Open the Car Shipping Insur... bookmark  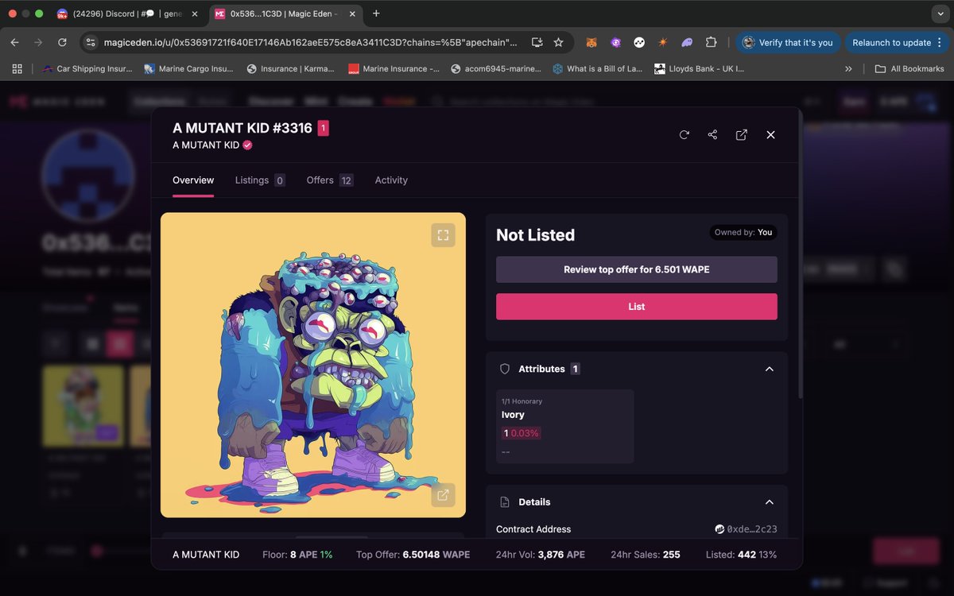point(87,69)
